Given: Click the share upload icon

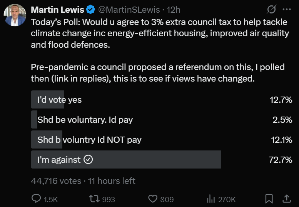Looking at the screenshot, I should pyautogui.click(x=287, y=199).
